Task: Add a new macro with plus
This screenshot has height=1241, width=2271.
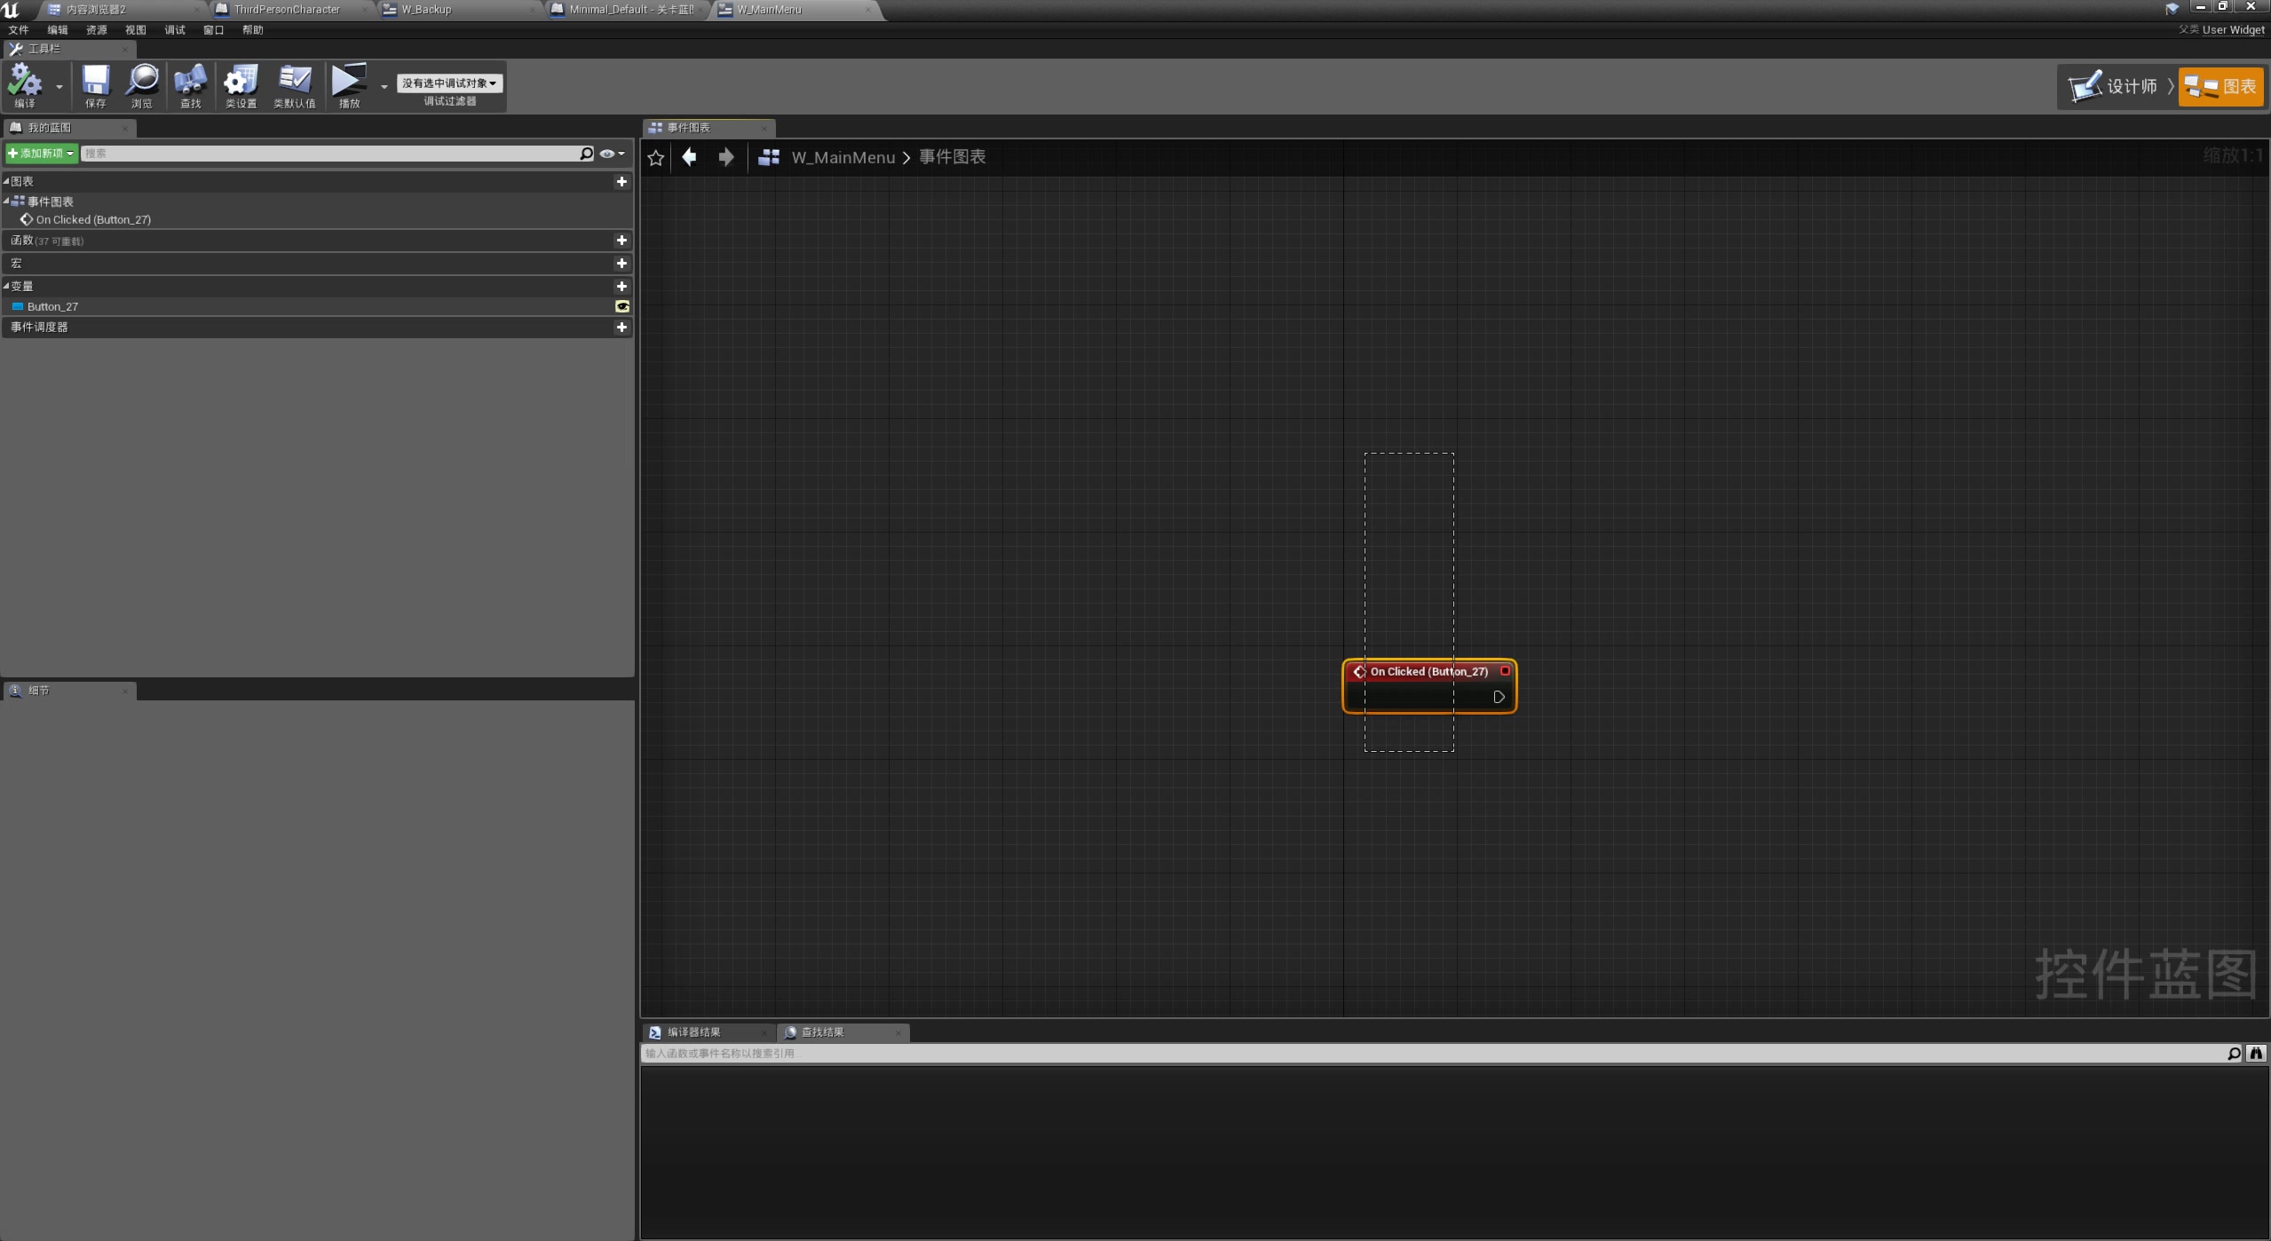Action: (621, 263)
